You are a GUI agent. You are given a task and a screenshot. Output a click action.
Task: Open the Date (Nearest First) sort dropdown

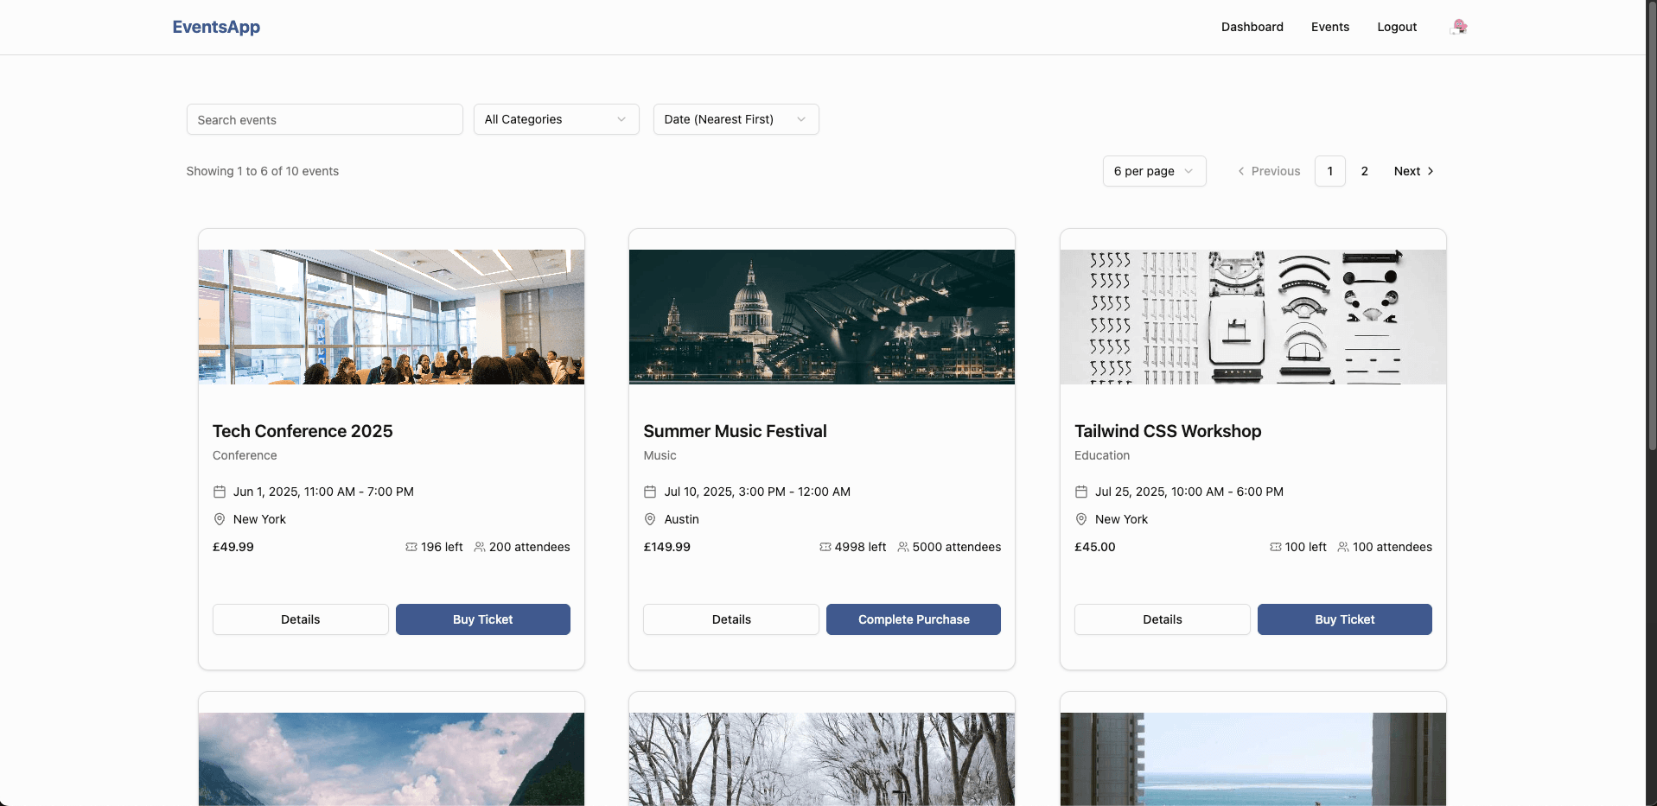[x=735, y=119]
